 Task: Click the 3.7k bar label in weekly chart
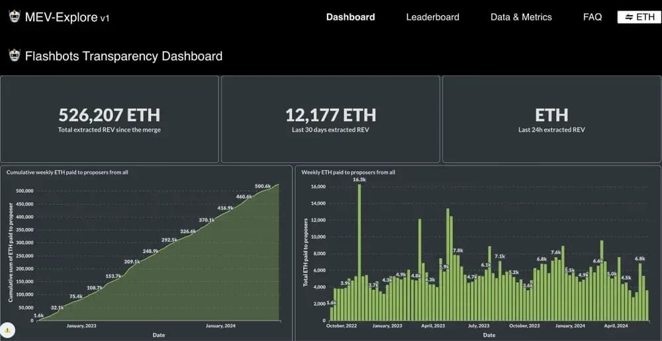click(x=373, y=285)
